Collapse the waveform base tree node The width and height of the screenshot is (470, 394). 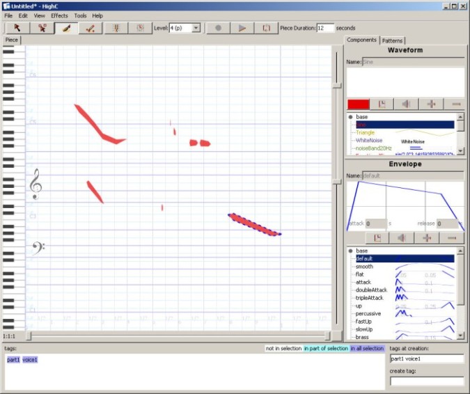point(351,117)
